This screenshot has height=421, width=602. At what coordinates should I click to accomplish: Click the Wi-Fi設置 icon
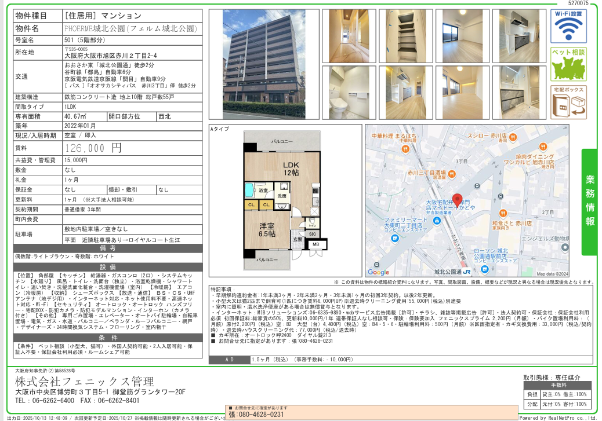point(568,25)
